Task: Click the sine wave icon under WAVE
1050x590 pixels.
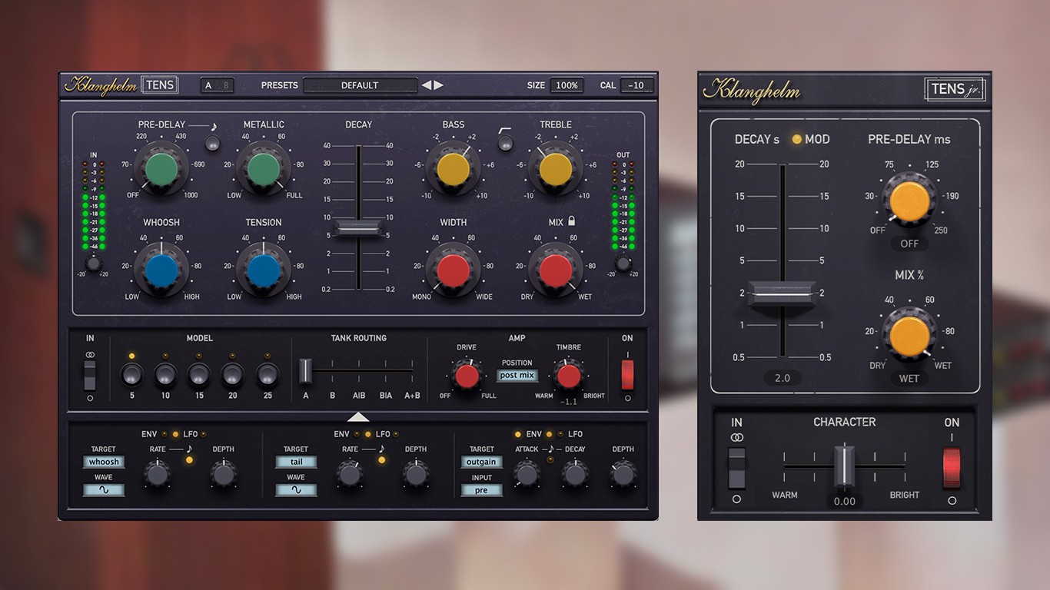Action: tap(104, 489)
